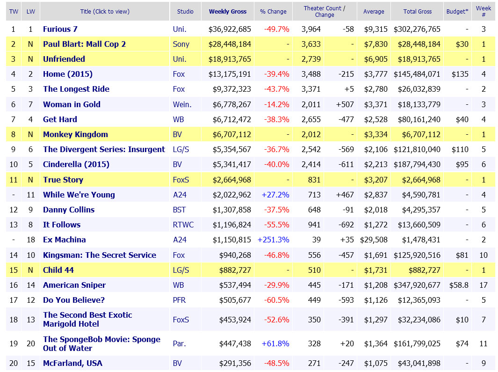Screen dimensions: 498x372
Task: Click Furious 7 weekly gross $36,922,685
Action: click(x=230, y=29)
